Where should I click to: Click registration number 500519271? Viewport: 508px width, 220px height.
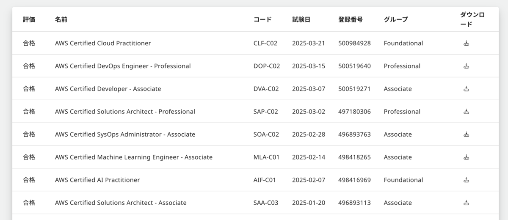[354, 89]
